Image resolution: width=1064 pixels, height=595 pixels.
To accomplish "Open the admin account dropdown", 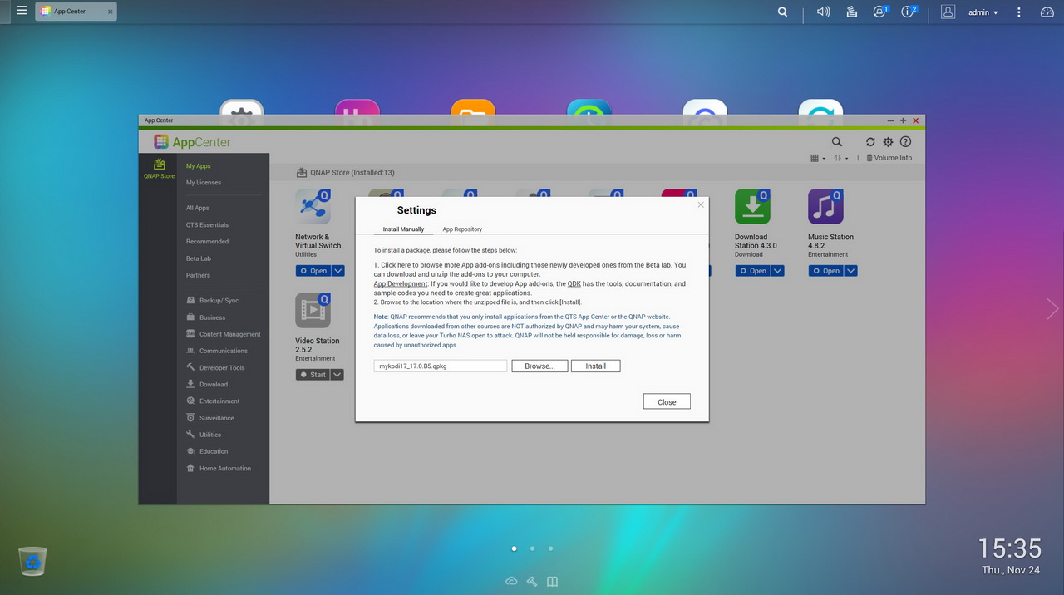I will 983,12.
